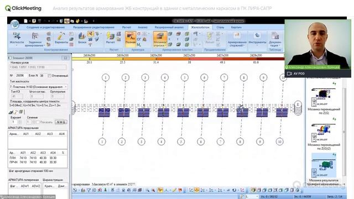Open the Армирование стержней tool

coord(237,39)
